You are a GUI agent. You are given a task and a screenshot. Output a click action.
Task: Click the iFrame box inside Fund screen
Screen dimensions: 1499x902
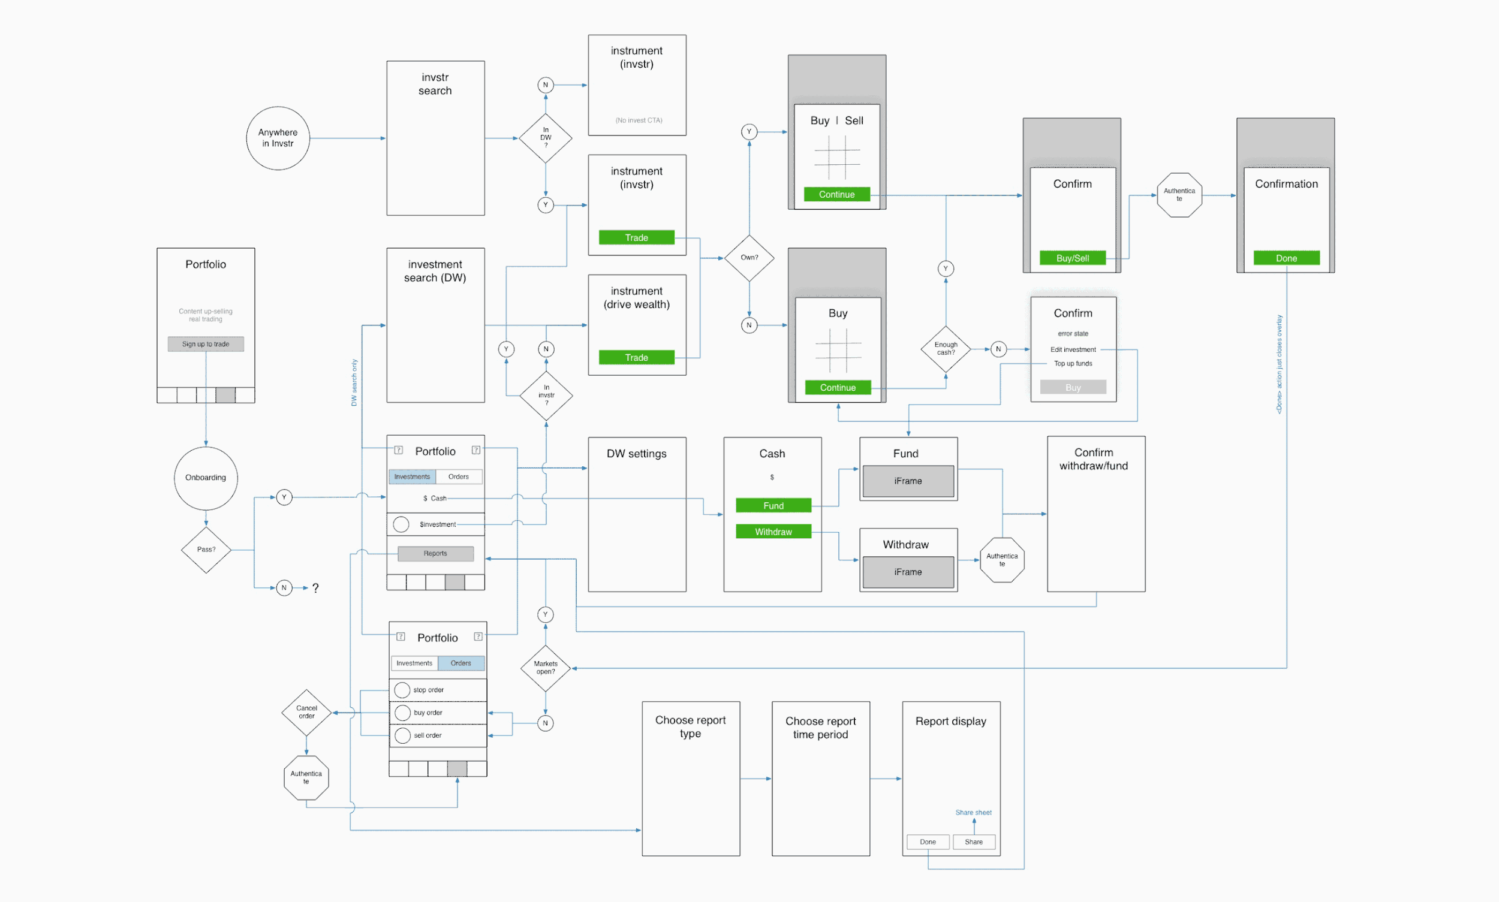pos(908,481)
